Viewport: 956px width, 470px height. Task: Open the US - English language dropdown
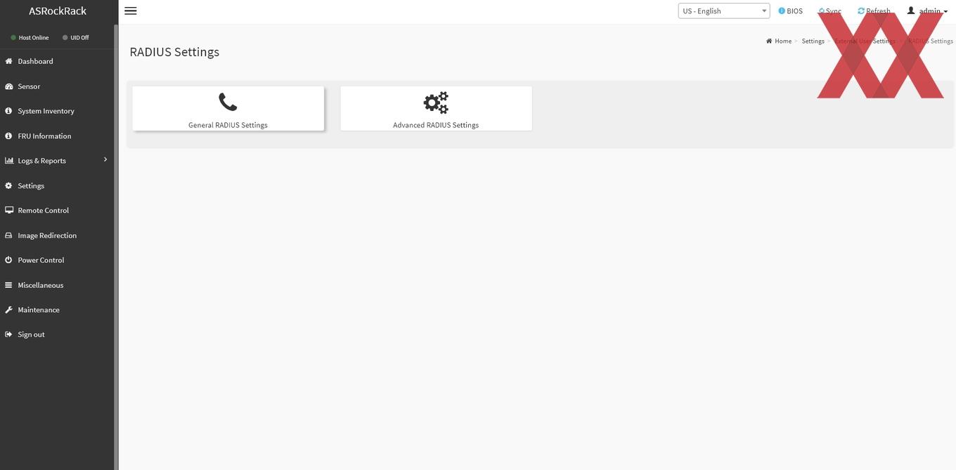pyautogui.click(x=724, y=11)
